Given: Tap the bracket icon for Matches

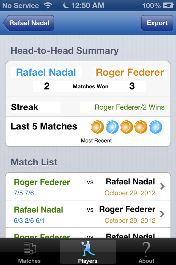Looking at the screenshot, I should pos(29,248).
